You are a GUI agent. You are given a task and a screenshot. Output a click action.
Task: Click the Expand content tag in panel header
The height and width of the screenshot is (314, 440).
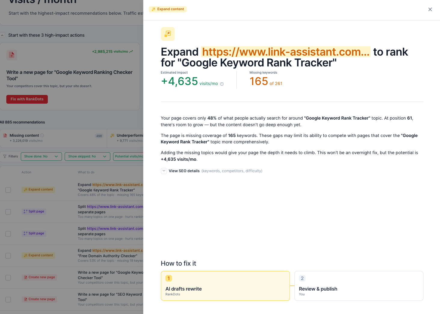[x=168, y=9]
